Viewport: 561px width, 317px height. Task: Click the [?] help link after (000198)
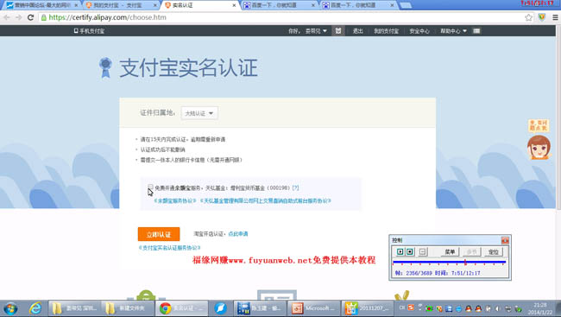(x=295, y=187)
